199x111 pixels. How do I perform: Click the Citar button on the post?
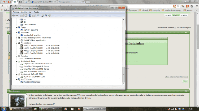coord(185,81)
